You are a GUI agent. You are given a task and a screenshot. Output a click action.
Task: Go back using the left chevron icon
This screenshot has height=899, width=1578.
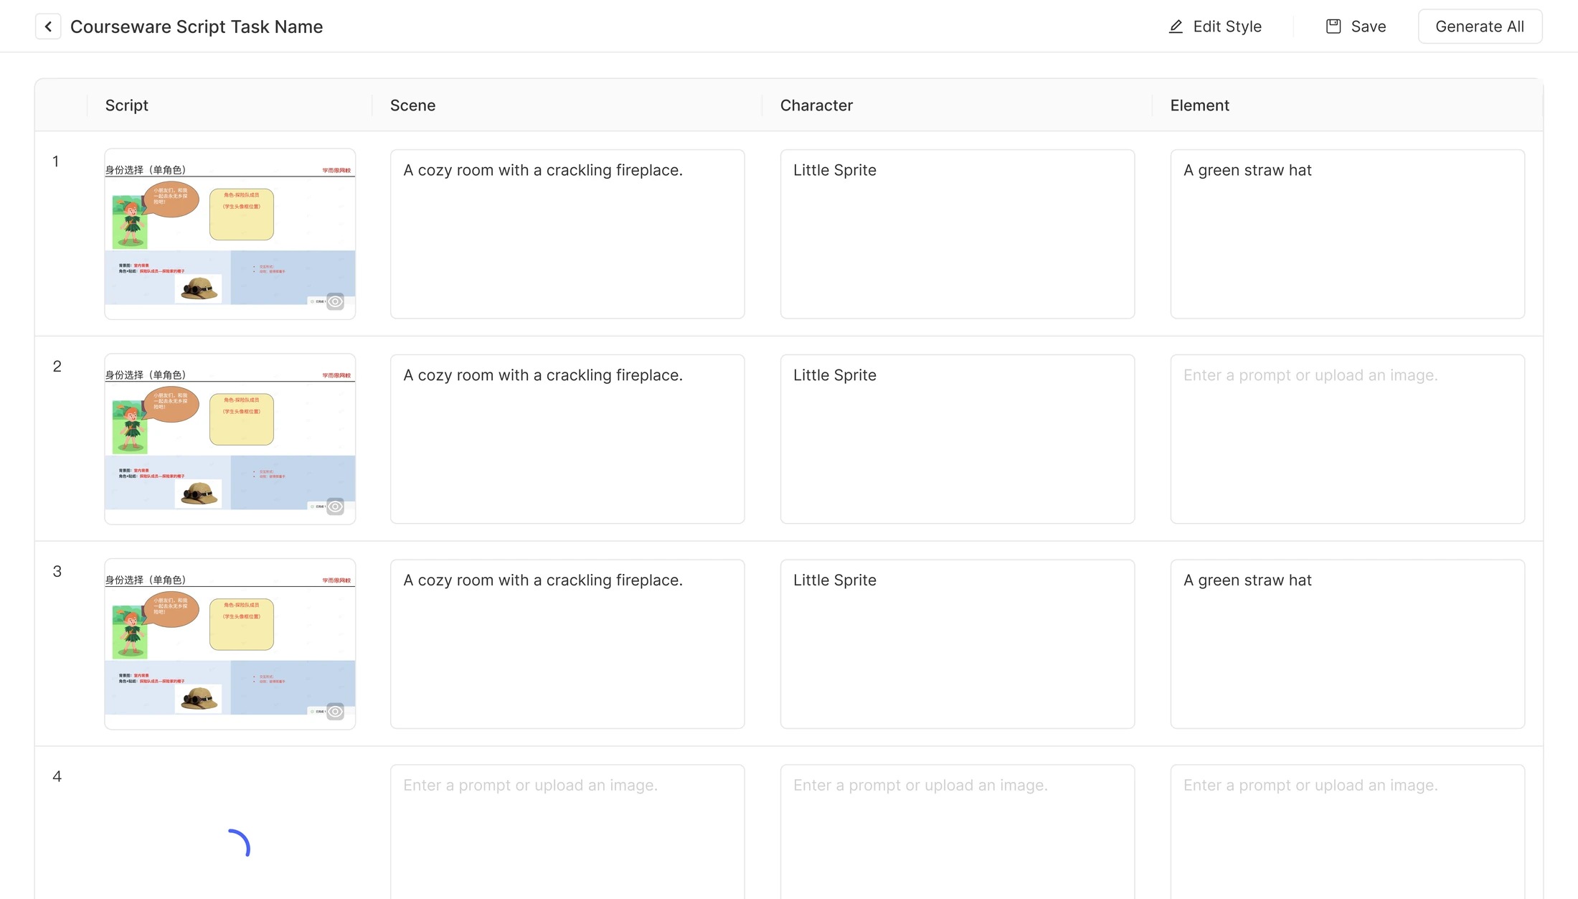(48, 27)
